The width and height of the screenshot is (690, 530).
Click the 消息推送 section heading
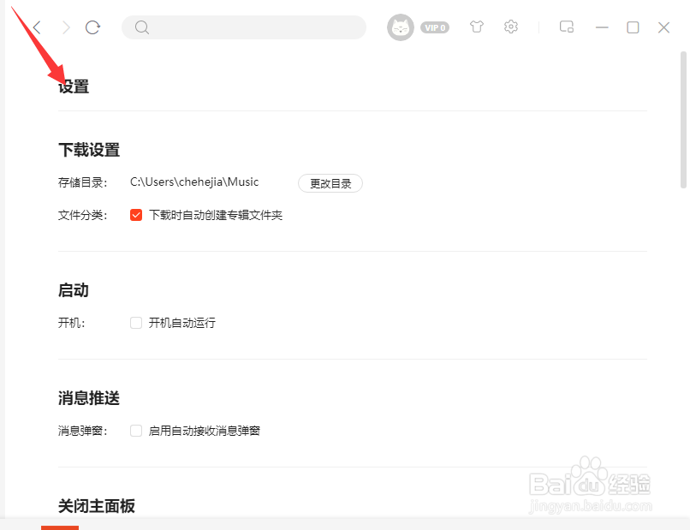[89, 397]
